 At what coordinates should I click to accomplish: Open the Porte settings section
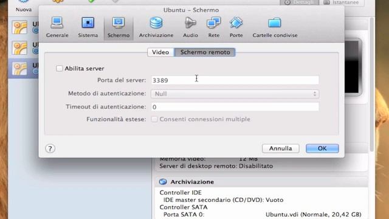236,27
